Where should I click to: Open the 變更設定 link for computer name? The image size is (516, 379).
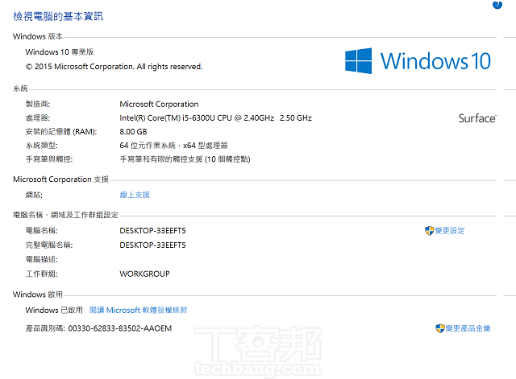tap(450, 231)
